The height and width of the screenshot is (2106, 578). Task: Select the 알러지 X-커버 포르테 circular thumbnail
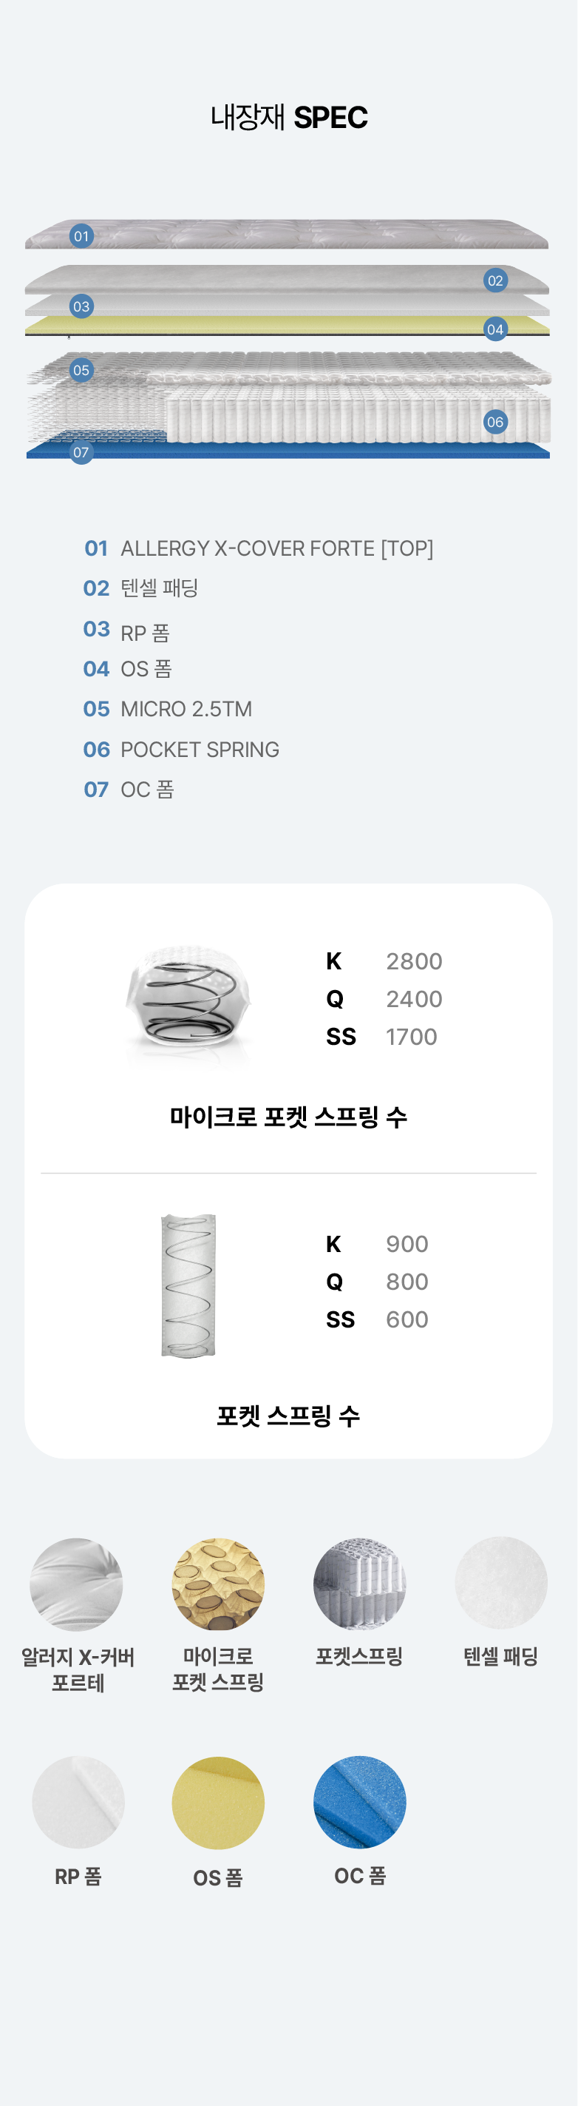tap(77, 1584)
